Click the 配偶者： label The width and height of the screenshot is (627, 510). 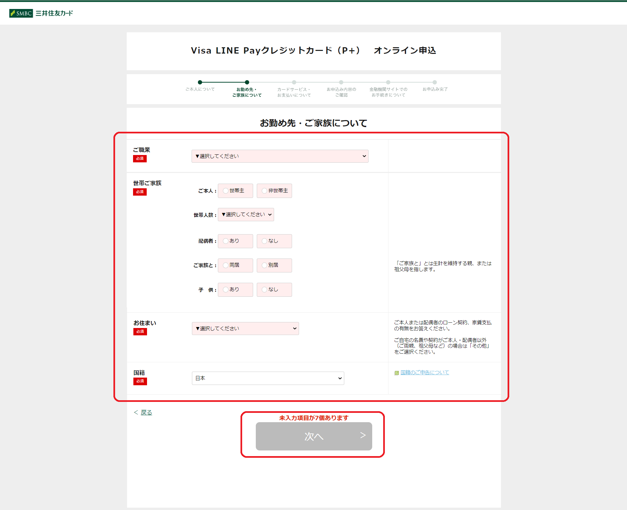(207, 241)
